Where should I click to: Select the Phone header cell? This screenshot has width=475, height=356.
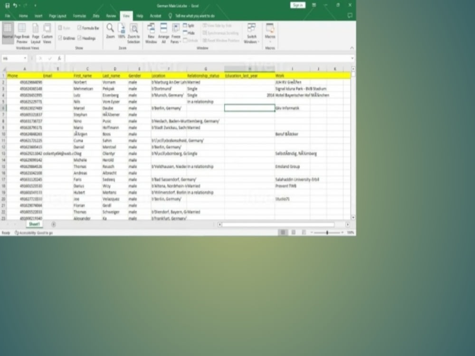coord(25,75)
